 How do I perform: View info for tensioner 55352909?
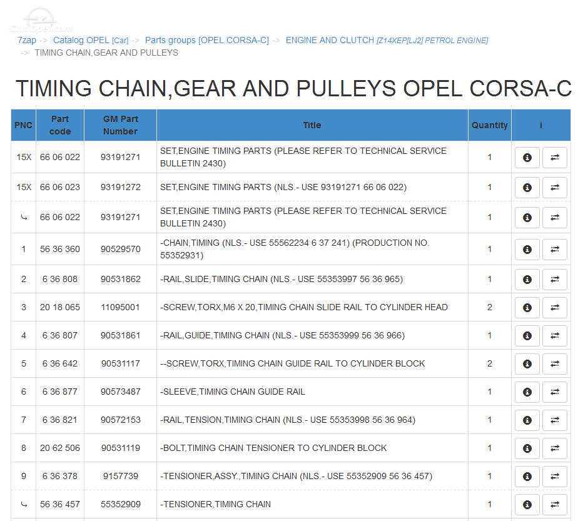point(527,504)
